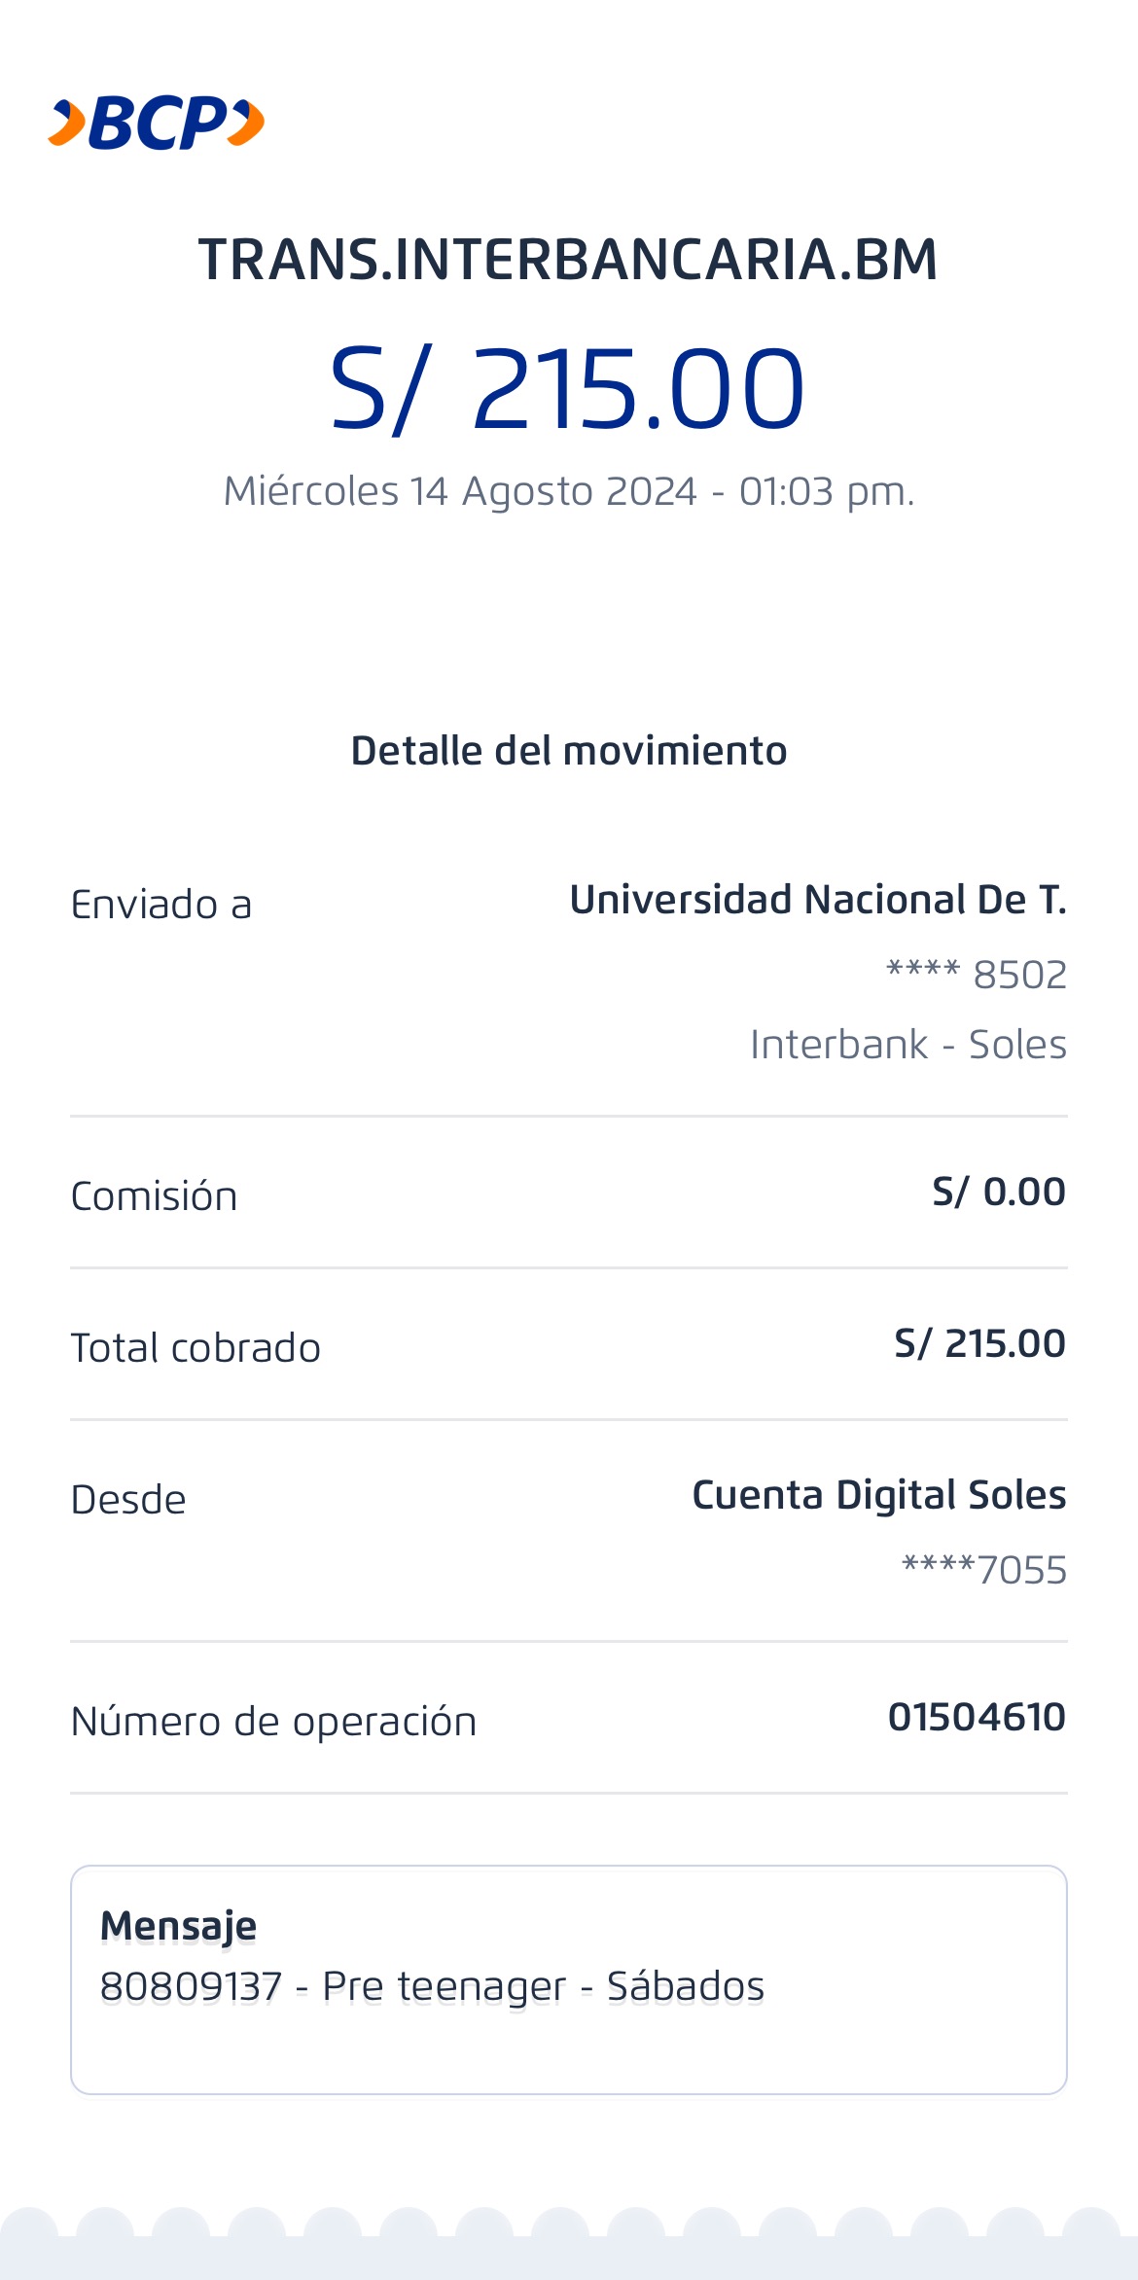Select operation number 01504610
Screen dimensions: 1138x2280
point(977,1718)
